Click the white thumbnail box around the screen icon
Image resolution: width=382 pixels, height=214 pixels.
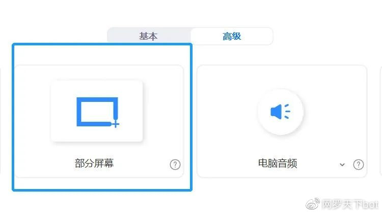(x=97, y=111)
